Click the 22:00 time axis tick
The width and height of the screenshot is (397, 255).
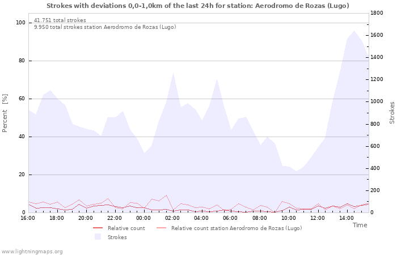pos(115,218)
